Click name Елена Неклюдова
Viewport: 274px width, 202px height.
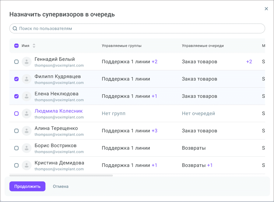56,94
